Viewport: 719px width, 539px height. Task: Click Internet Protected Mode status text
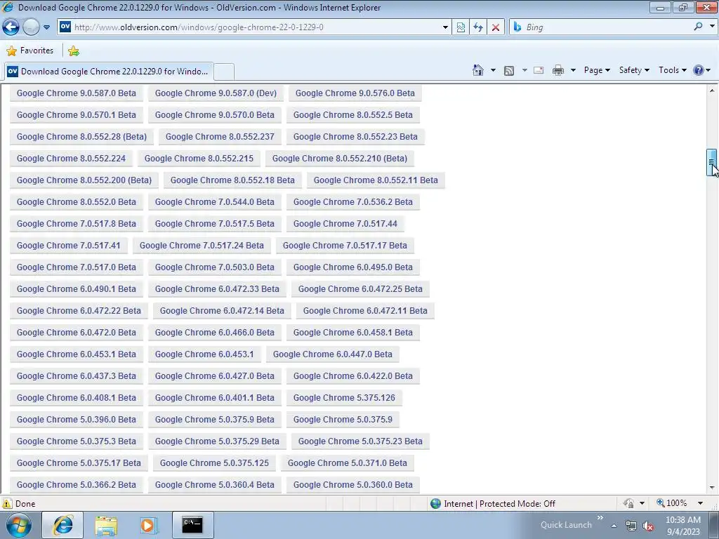[x=499, y=504]
